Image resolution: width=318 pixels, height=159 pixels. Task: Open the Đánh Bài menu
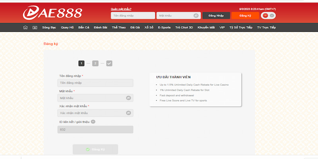pos(101,27)
